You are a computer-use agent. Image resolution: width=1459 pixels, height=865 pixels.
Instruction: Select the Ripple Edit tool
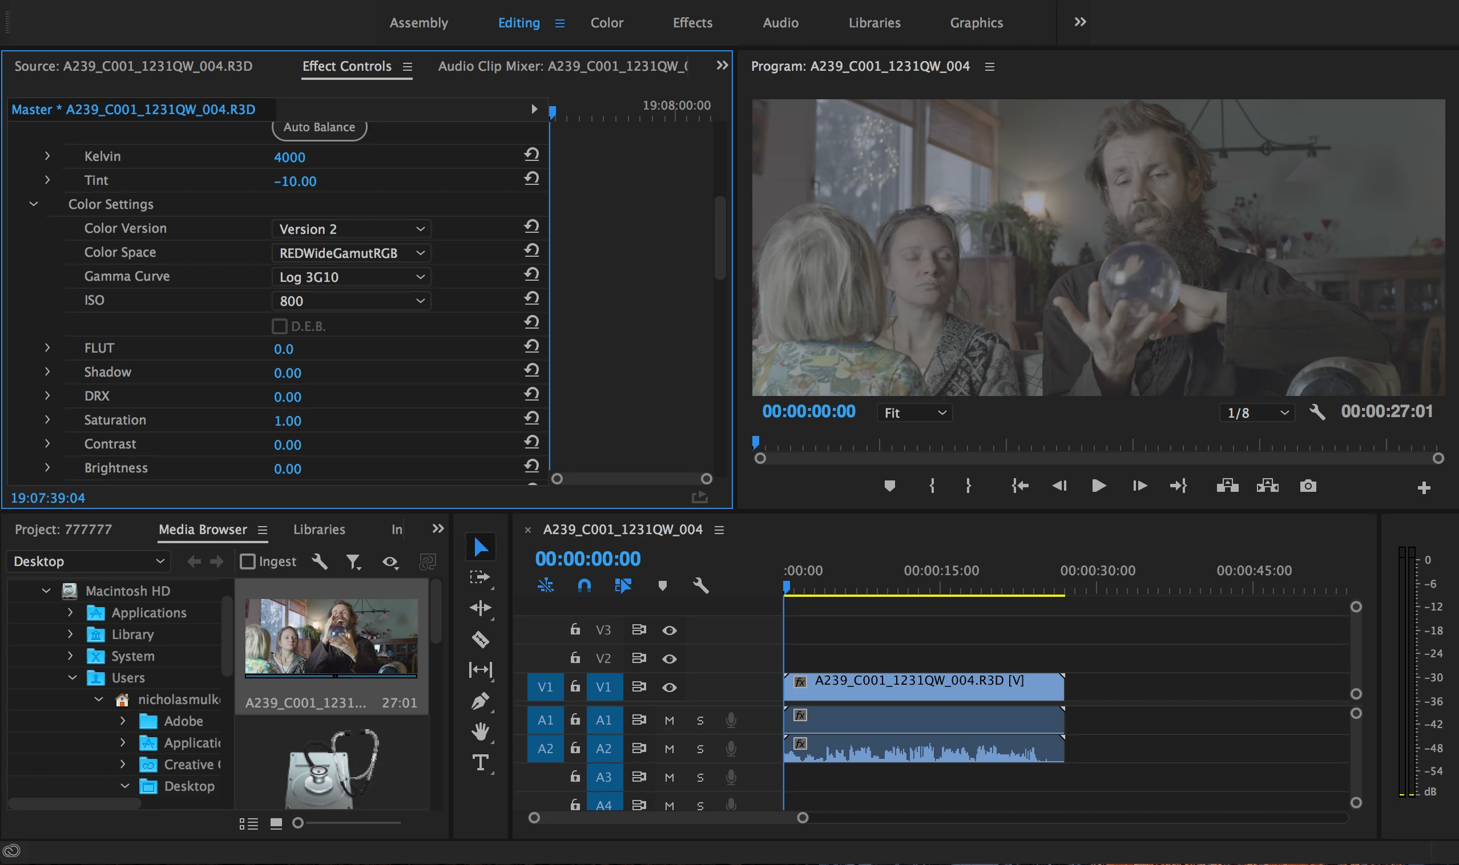(480, 608)
